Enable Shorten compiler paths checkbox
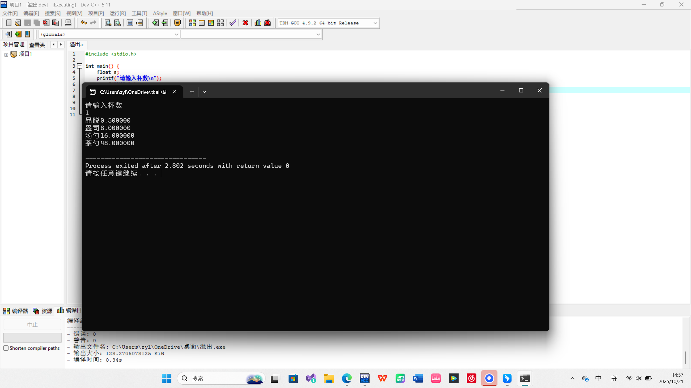The height and width of the screenshot is (388, 691). pyautogui.click(x=6, y=348)
